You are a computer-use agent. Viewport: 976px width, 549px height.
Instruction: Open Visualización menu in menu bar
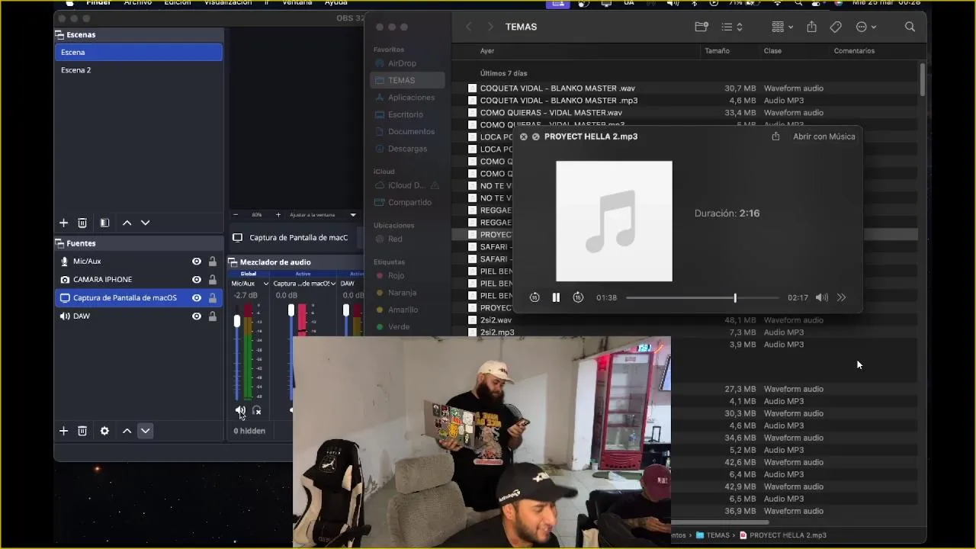(228, 3)
